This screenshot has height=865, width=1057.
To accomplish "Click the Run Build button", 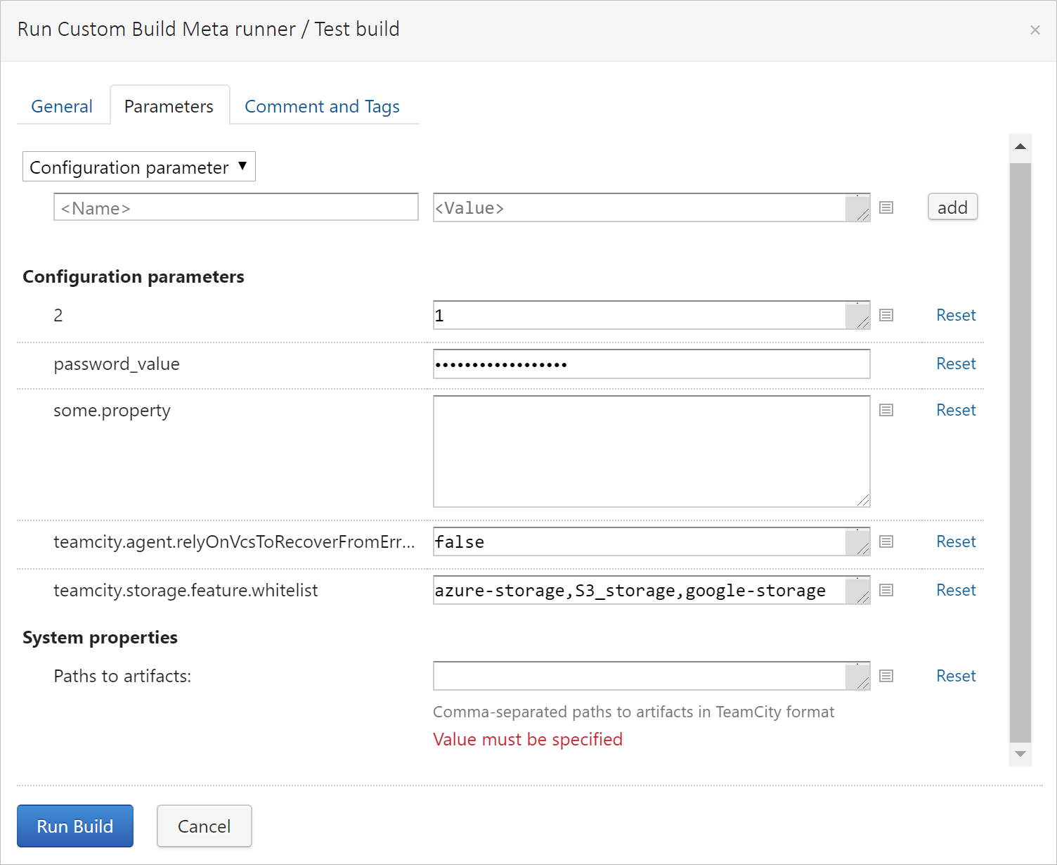I will click(74, 826).
